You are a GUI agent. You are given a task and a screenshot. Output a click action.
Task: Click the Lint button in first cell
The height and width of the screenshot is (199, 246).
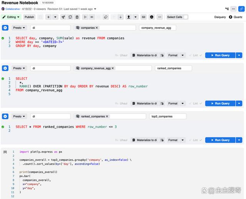(195, 55)
